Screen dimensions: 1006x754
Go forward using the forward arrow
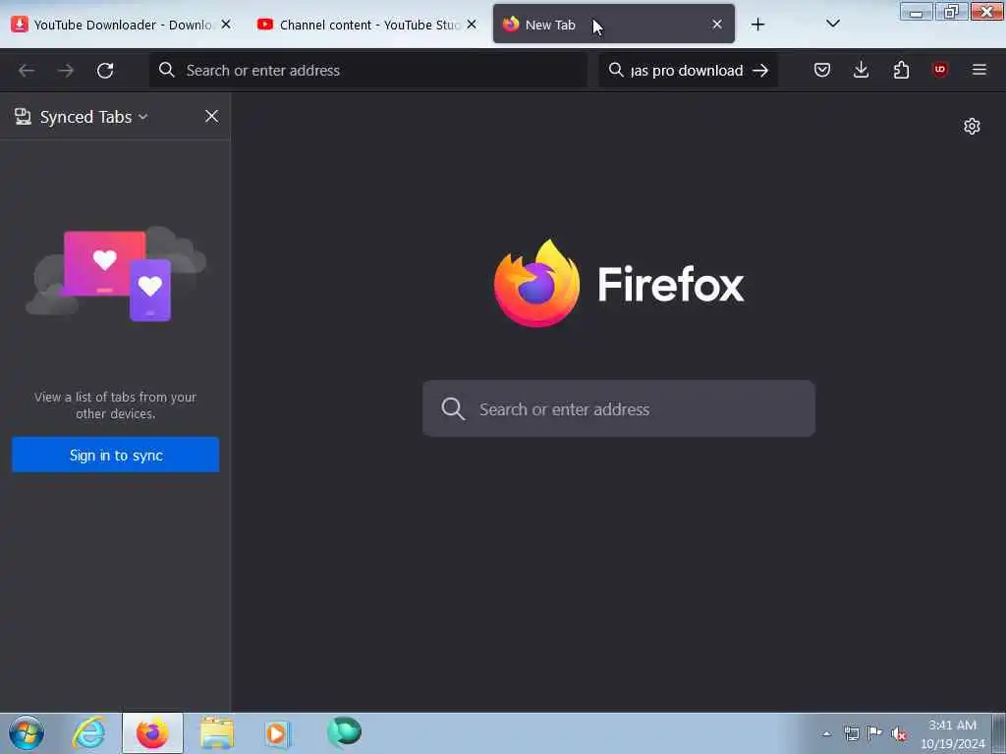coord(66,70)
